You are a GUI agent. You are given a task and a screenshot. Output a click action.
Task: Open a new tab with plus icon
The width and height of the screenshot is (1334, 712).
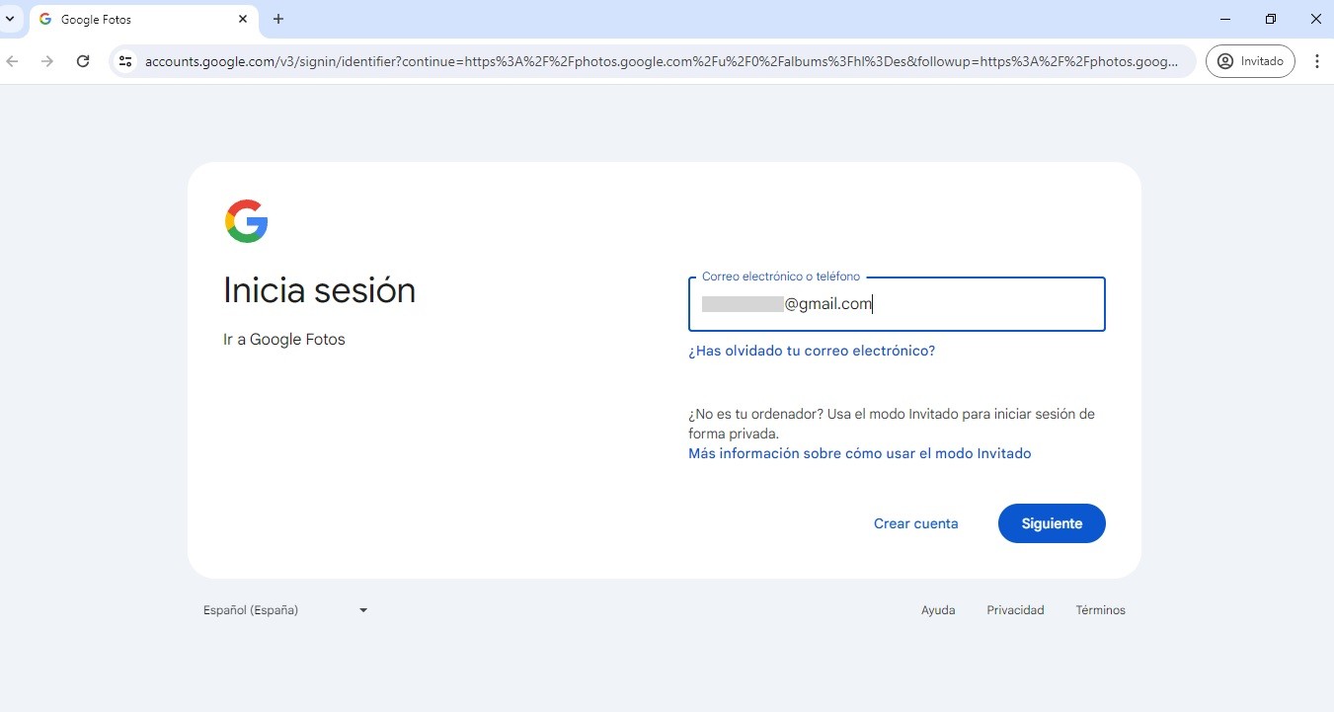coord(278,19)
